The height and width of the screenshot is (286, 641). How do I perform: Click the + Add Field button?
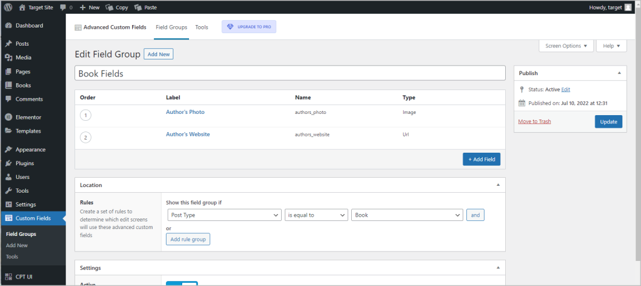click(481, 160)
